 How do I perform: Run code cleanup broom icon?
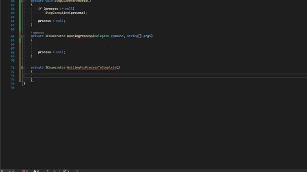(x=65, y=171)
